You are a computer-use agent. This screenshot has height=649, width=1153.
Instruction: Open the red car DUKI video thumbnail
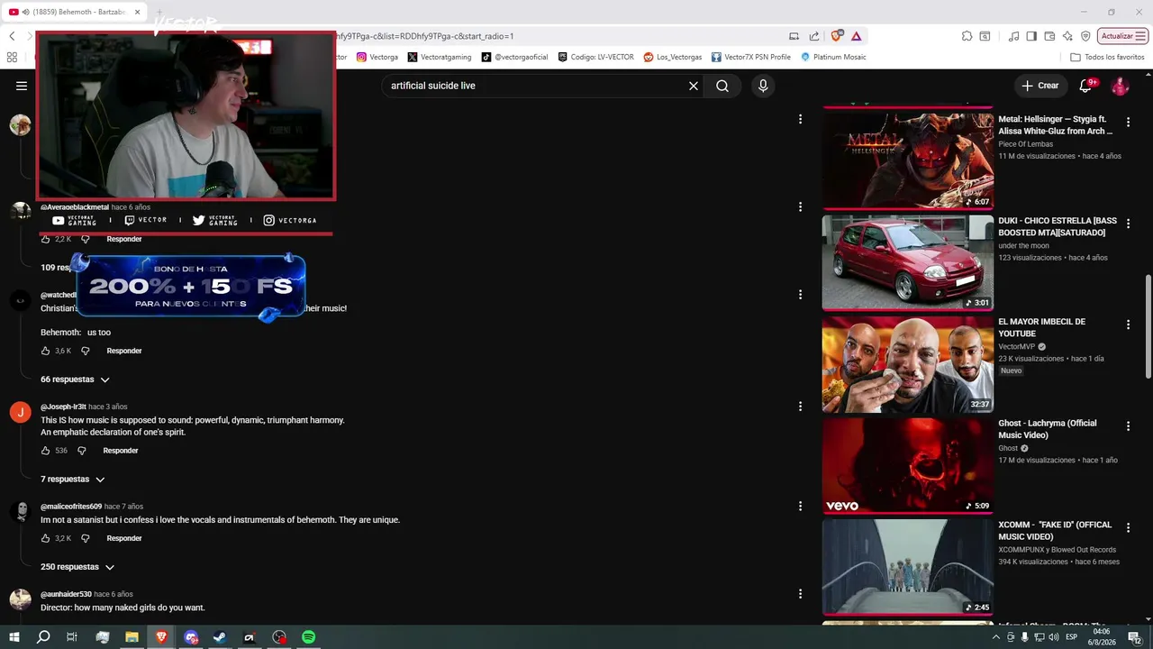(907, 261)
